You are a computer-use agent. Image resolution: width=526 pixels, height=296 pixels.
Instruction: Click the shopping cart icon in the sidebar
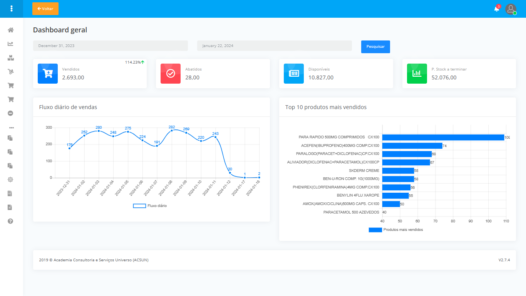11,85
